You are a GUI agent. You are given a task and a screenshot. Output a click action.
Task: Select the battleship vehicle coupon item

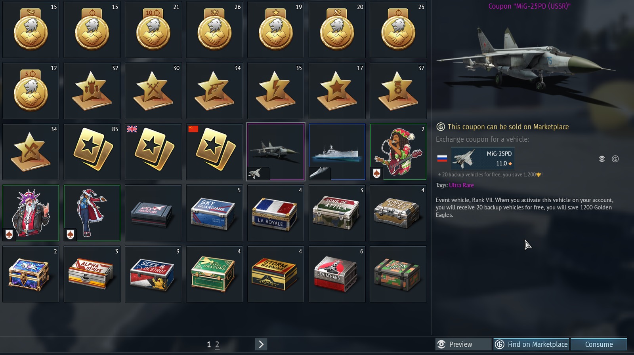[337, 152]
